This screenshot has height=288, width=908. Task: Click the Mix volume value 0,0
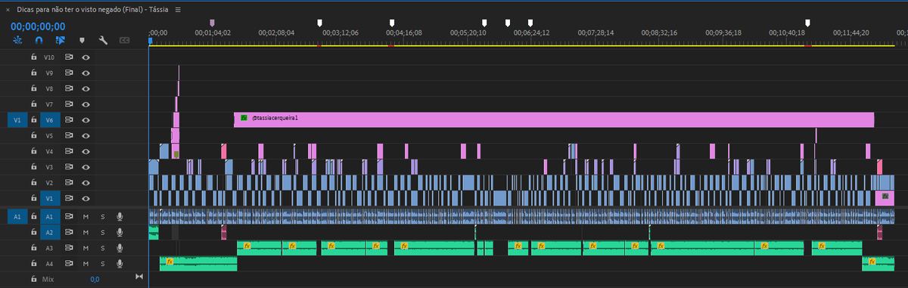pyautogui.click(x=95, y=280)
